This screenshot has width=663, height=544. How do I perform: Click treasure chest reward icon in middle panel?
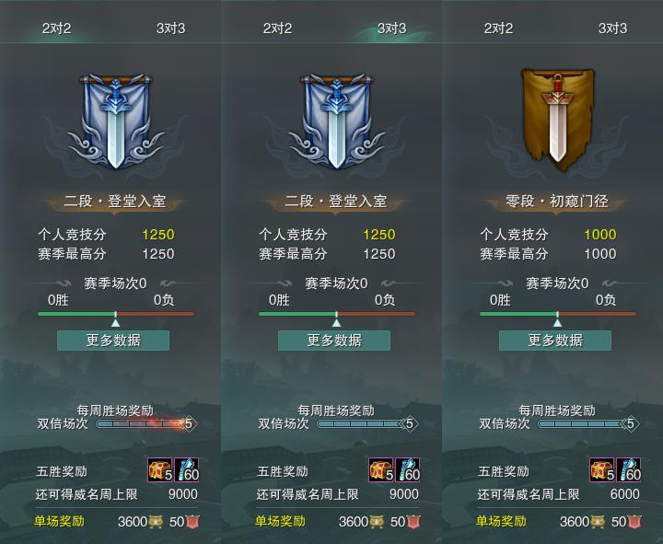(x=381, y=469)
